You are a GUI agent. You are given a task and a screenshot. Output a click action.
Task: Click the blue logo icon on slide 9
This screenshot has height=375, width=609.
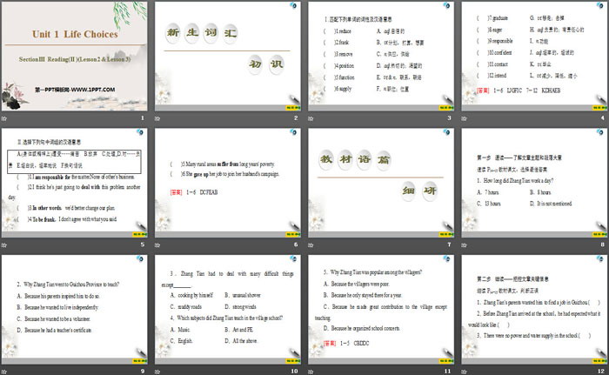click(140, 258)
